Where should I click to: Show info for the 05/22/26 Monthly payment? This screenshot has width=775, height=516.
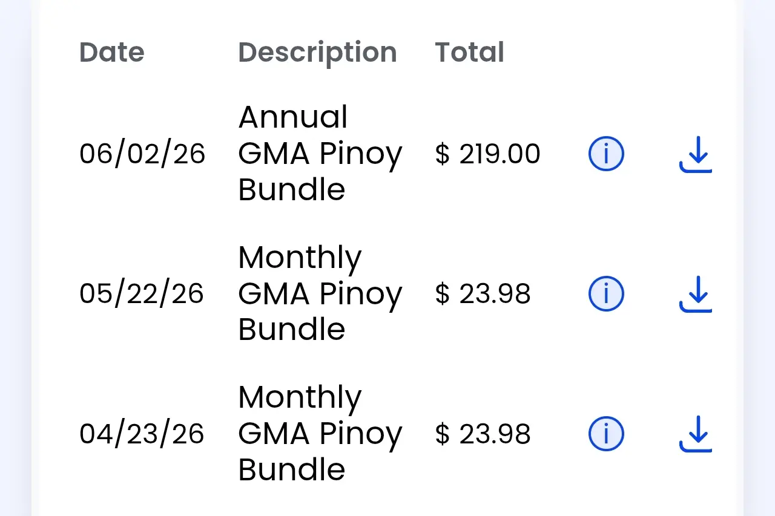pyautogui.click(x=606, y=293)
